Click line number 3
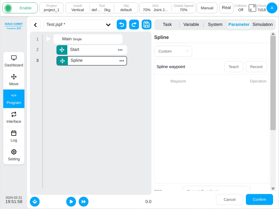The height and width of the screenshot is (209, 279). (x=37, y=60)
